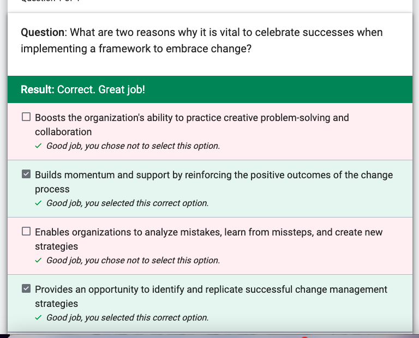Click feedback text beneath 'Enables organizations' option

click(133, 260)
